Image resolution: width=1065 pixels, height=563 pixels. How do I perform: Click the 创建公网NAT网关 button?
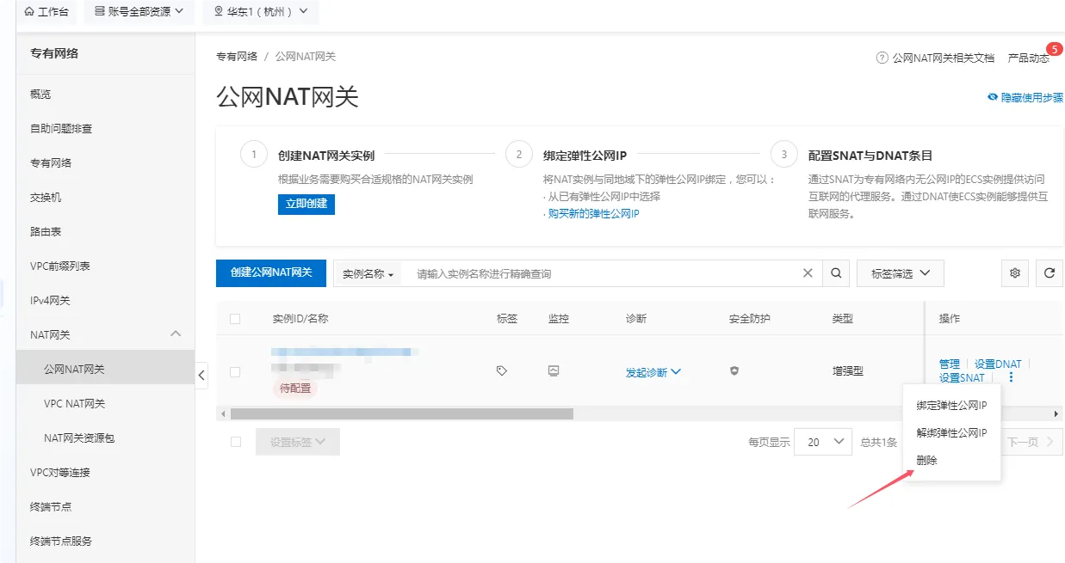[270, 272]
